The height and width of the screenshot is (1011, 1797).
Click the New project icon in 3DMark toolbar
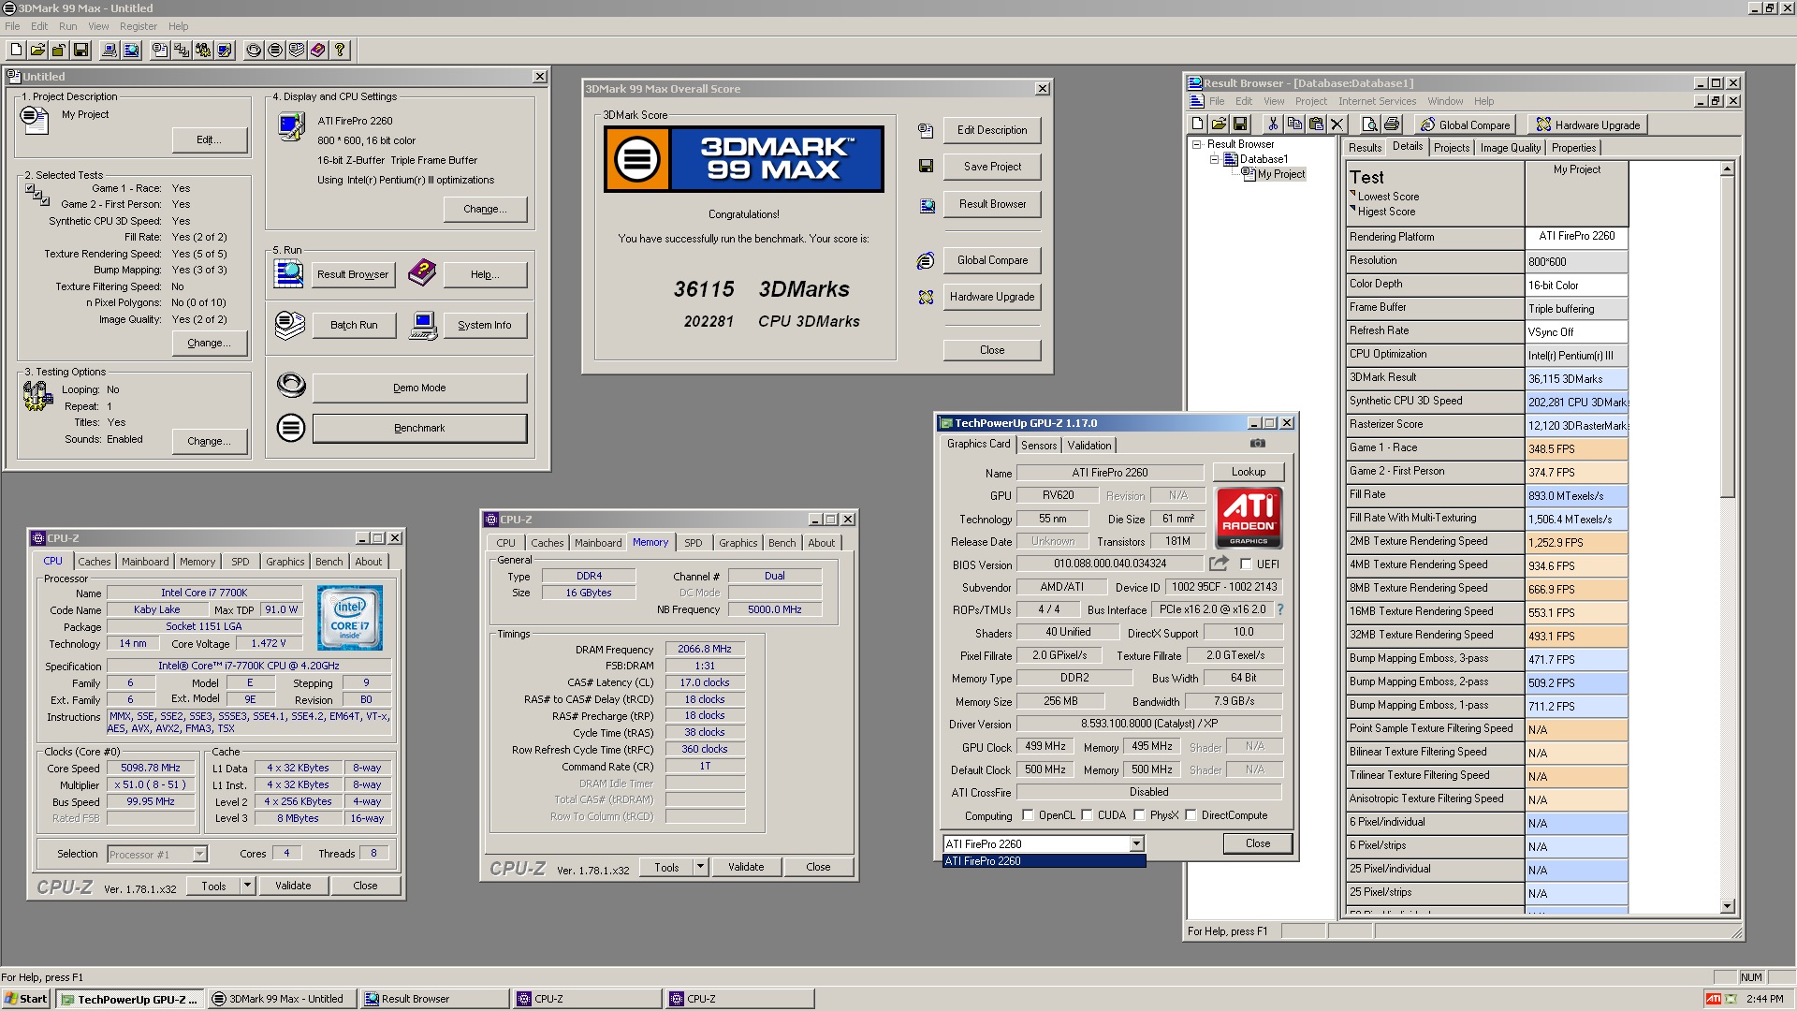[x=16, y=50]
